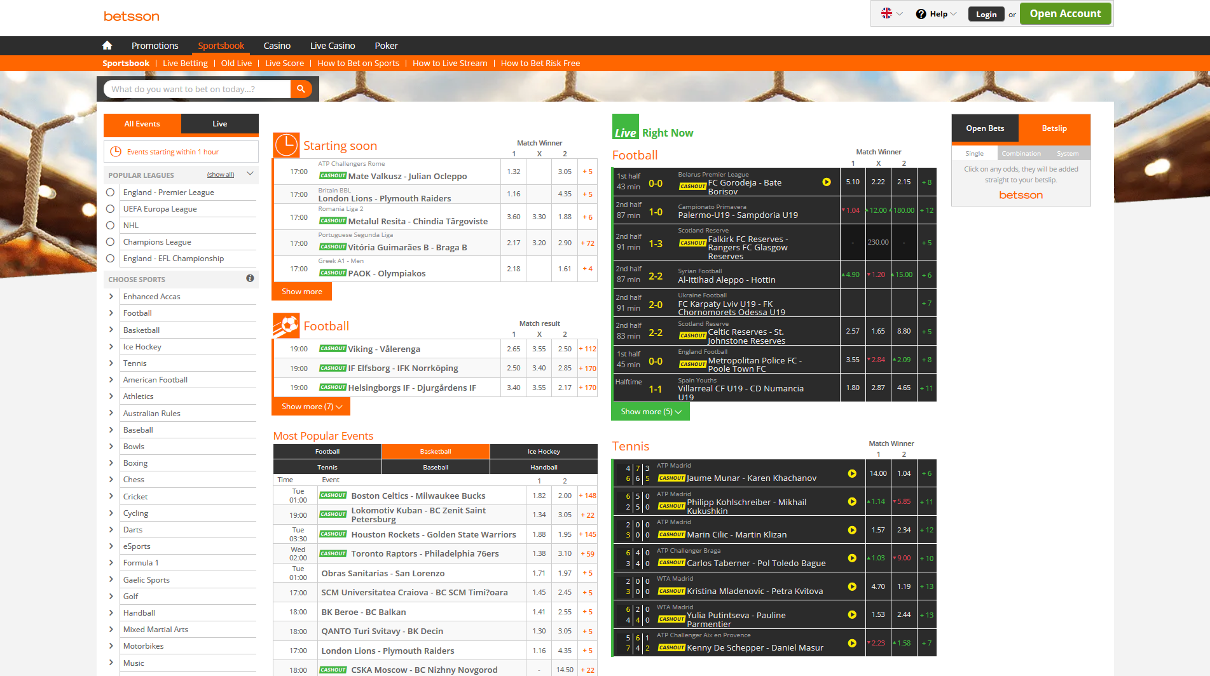Click cashout badge for Mate Valkusz match
This screenshot has width=1210, height=676.
pos(333,176)
